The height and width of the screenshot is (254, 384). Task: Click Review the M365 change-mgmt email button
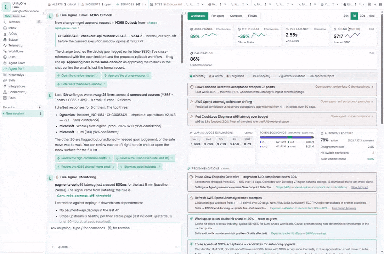(86, 167)
